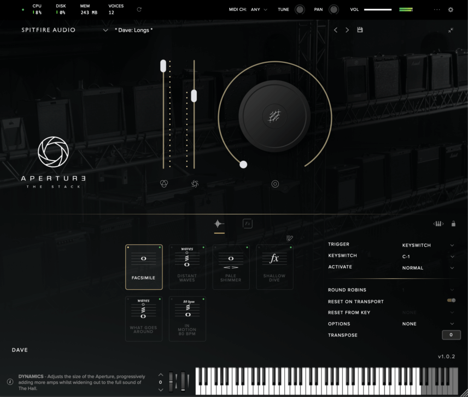This screenshot has width=468, height=397.
Task: Open the MIDI CH ANY dropdown
Action: pyautogui.click(x=259, y=9)
